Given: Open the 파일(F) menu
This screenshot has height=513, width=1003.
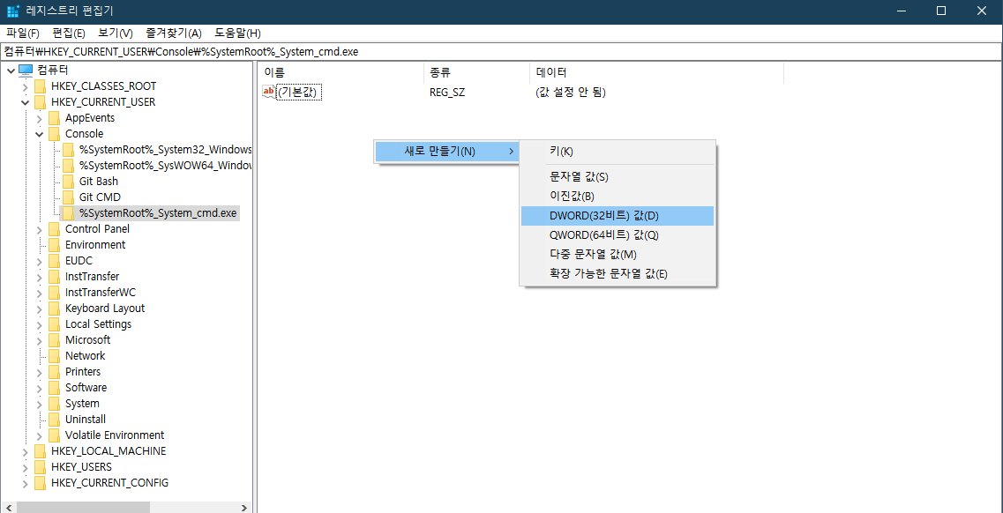Looking at the screenshot, I should tap(23, 33).
